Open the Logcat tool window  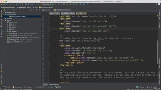(28, 87)
